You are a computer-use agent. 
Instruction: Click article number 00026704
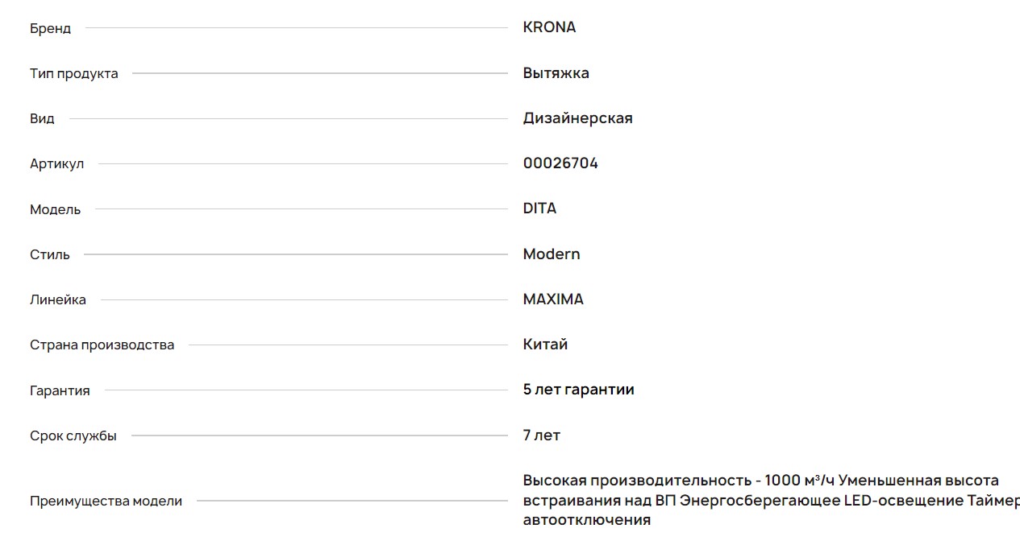coord(560,163)
